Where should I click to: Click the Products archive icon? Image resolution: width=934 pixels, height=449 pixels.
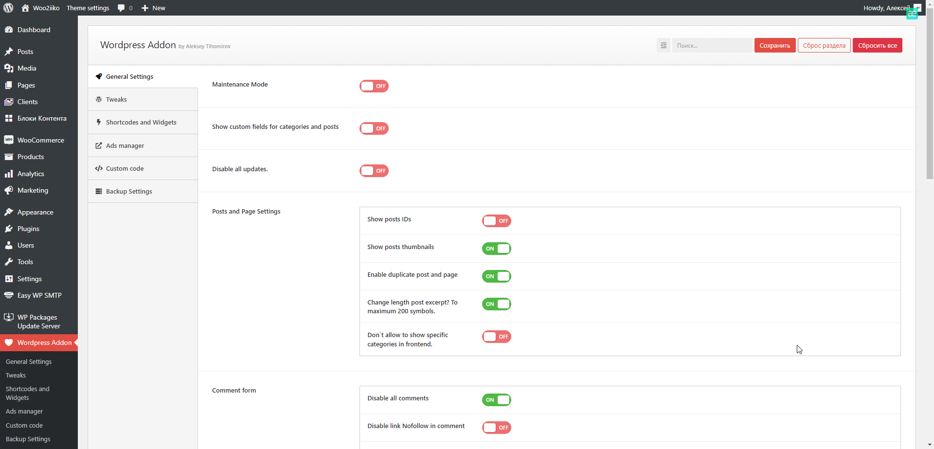coord(9,157)
